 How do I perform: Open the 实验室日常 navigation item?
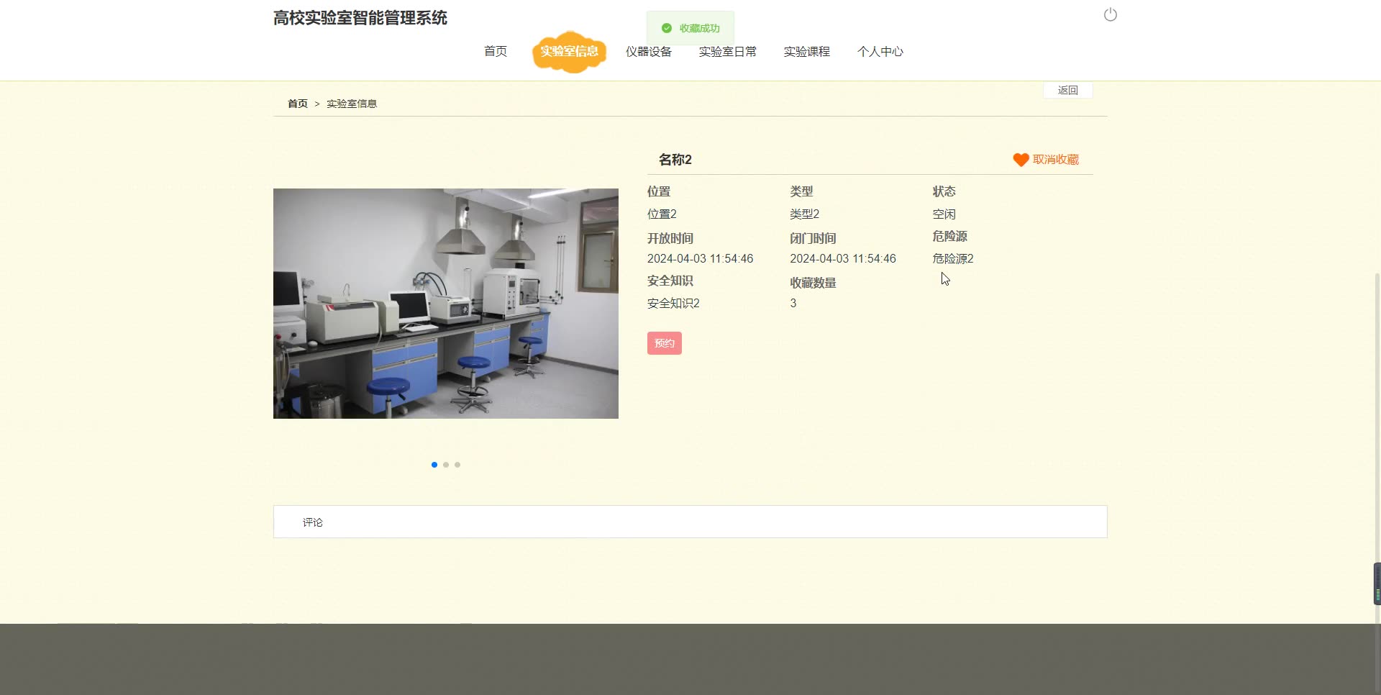(x=727, y=51)
